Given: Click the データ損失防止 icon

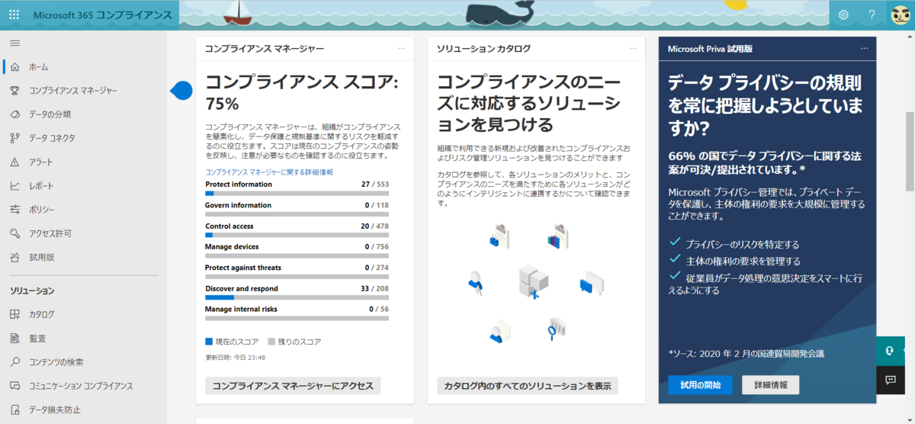Looking at the screenshot, I should click(x=14, y=410).
